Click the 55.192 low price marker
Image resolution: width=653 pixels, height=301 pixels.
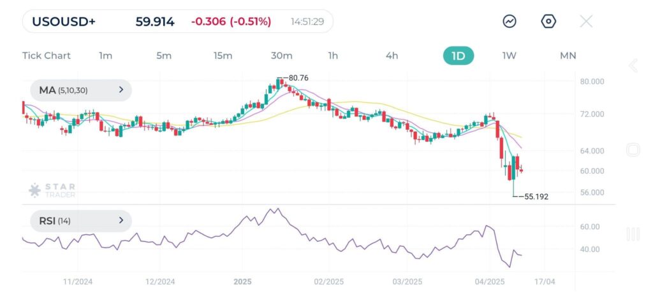point(535,197)
